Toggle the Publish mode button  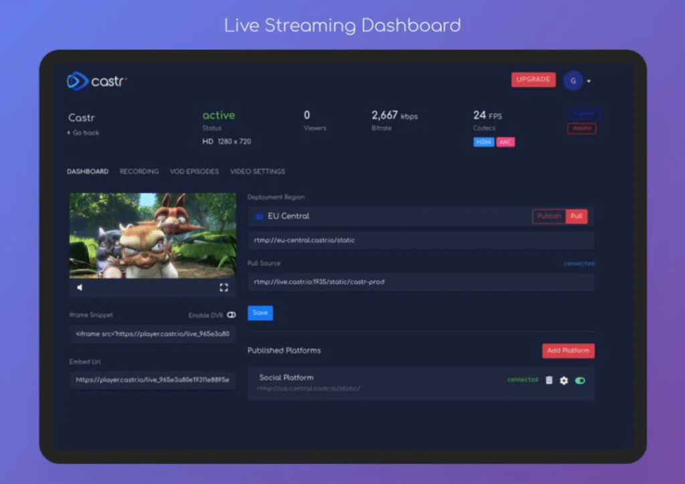tap(549, 216)
